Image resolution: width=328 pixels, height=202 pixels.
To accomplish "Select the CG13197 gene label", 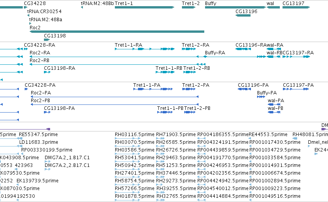I will pos(293,3).
